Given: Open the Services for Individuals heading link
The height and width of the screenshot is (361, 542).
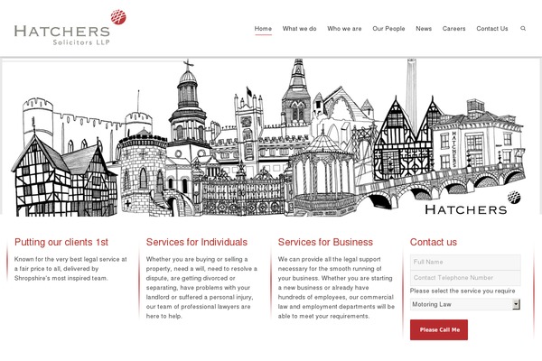Looking at the screenshot, I should coord(197,242).
